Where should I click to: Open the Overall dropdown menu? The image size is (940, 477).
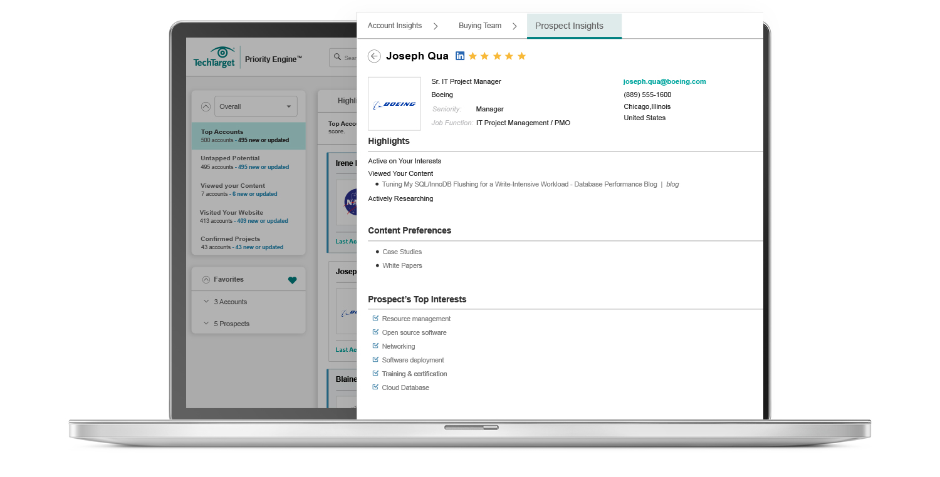256,106
